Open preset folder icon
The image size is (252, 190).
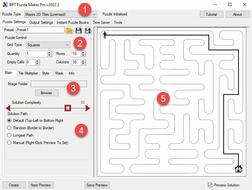coord(69,30)
